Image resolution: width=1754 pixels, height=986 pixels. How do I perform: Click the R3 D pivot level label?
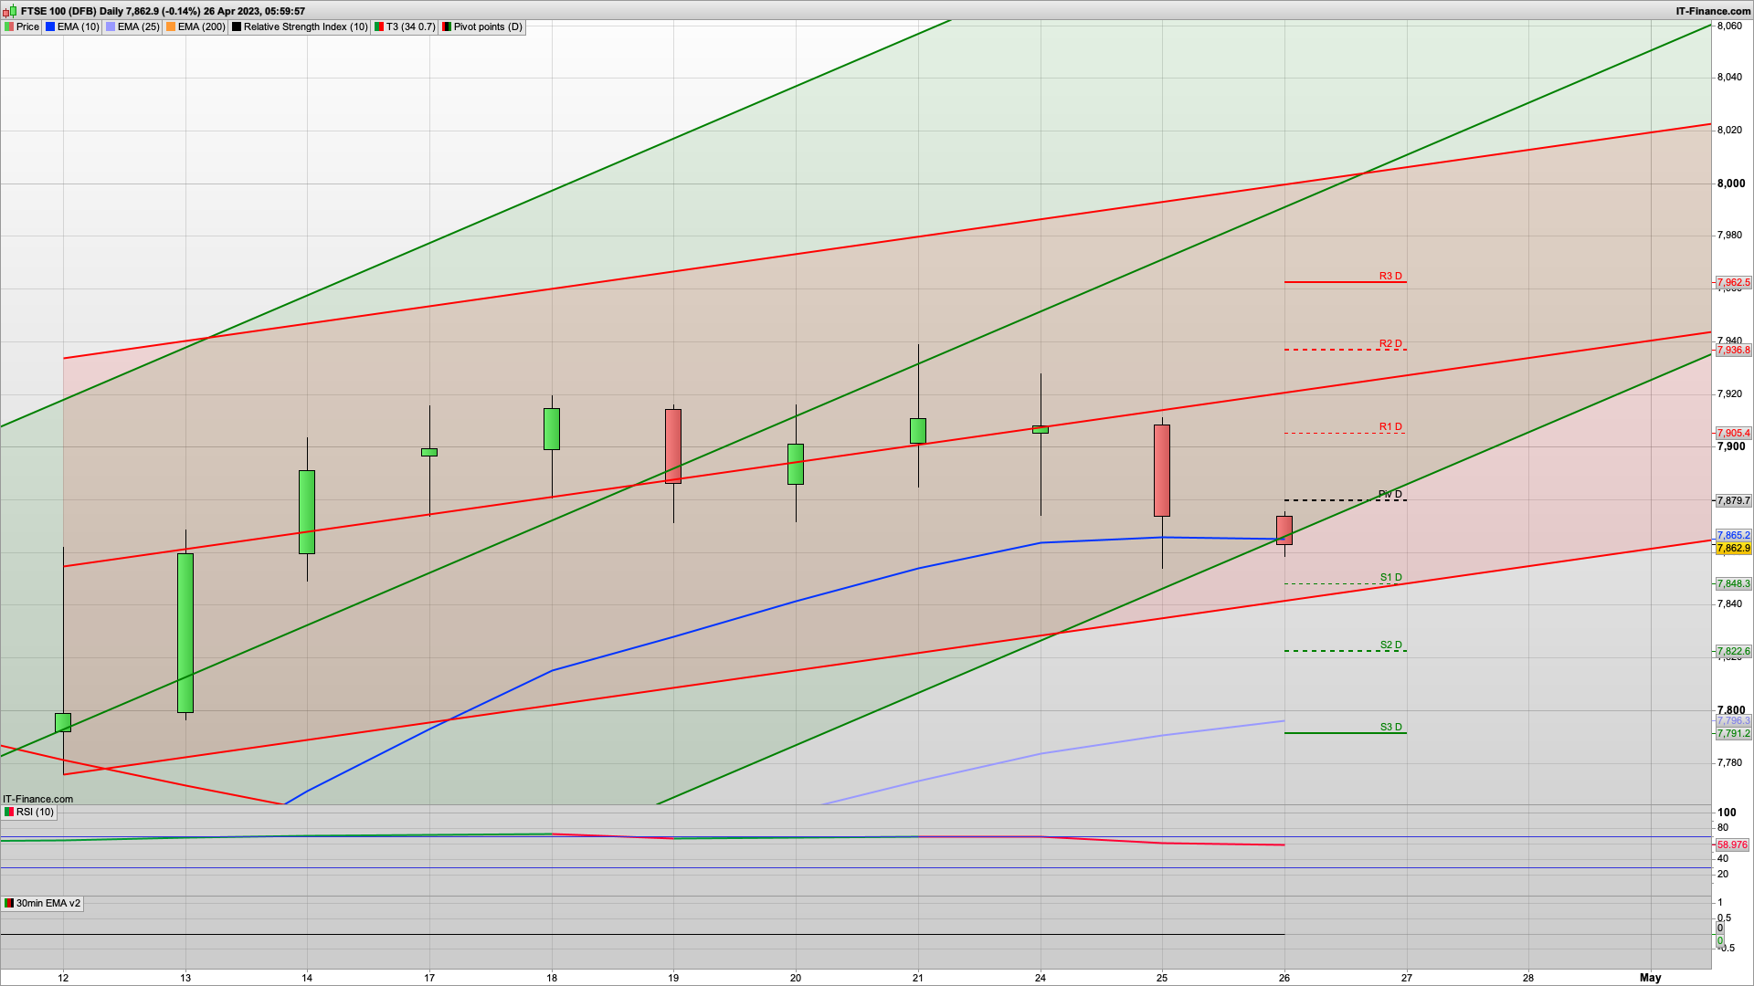(1389, 276)
